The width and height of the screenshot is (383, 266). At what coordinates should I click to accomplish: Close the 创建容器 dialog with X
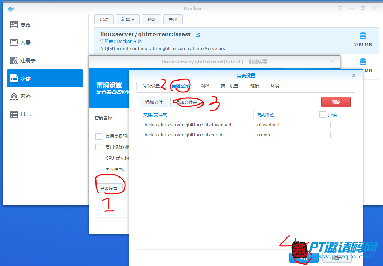pos(331,62)
